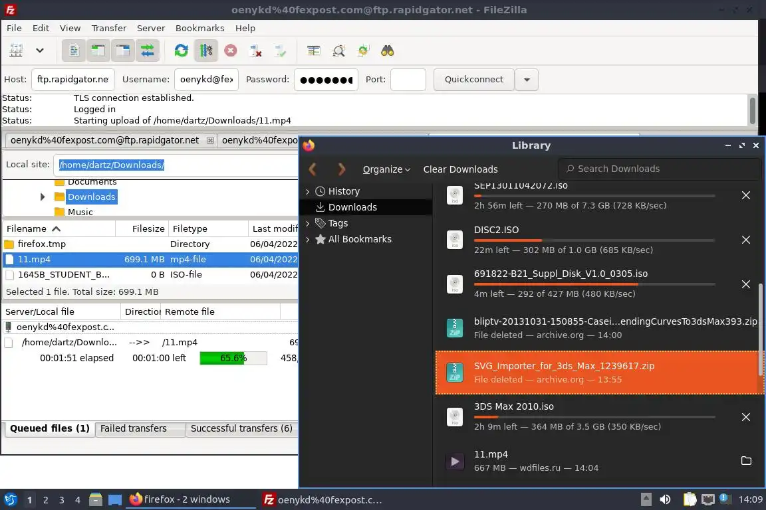Open the Edit menu
The height and width of the screenshot is (510, 766).
click(x=41, y=28)
